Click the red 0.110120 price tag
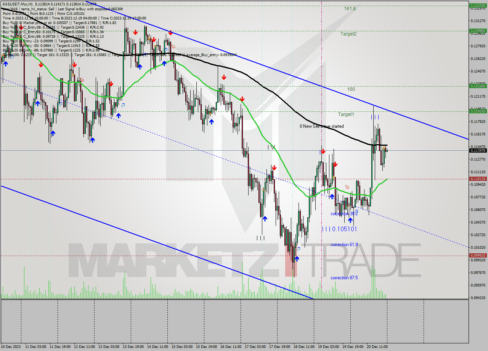This screenshot has width=488, height=351. pyautogui.click(x=478, y=179)
